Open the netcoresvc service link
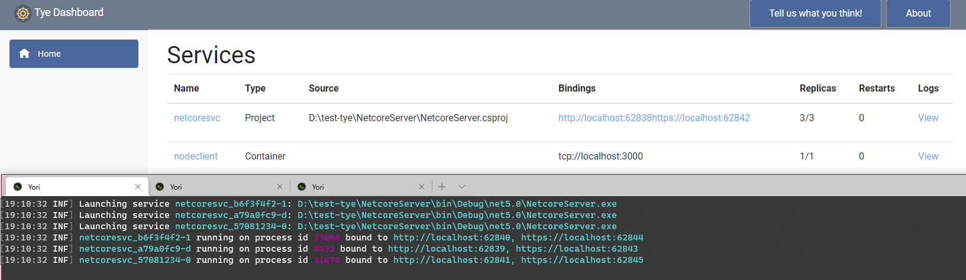This screenshot has height=280, width=966. click(197, 118)
